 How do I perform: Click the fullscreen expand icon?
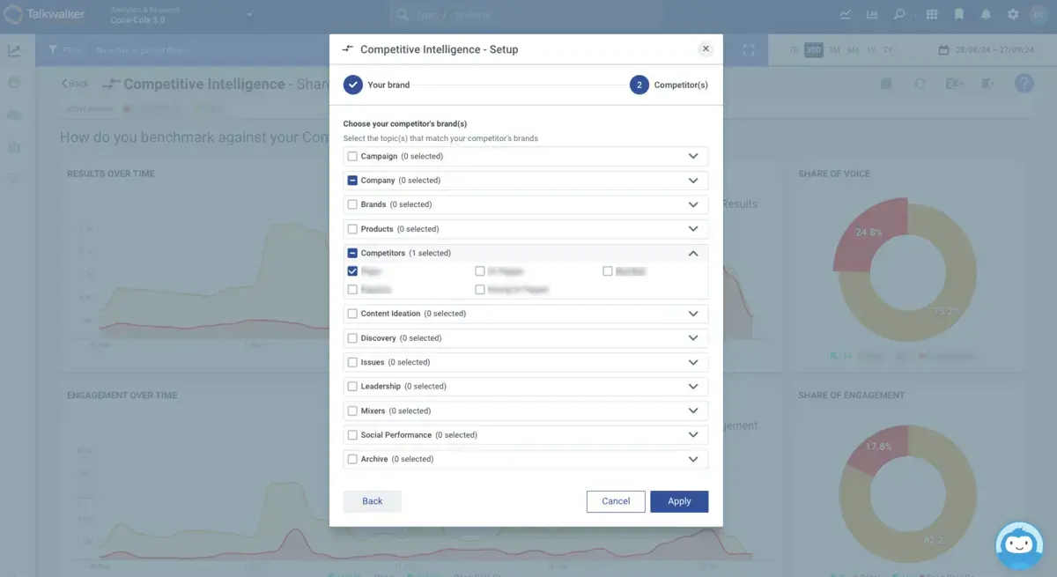749,50
